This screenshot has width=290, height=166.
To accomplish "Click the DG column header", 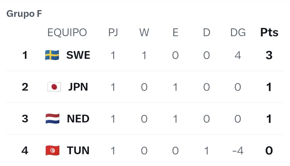I will tap(238, 32).
